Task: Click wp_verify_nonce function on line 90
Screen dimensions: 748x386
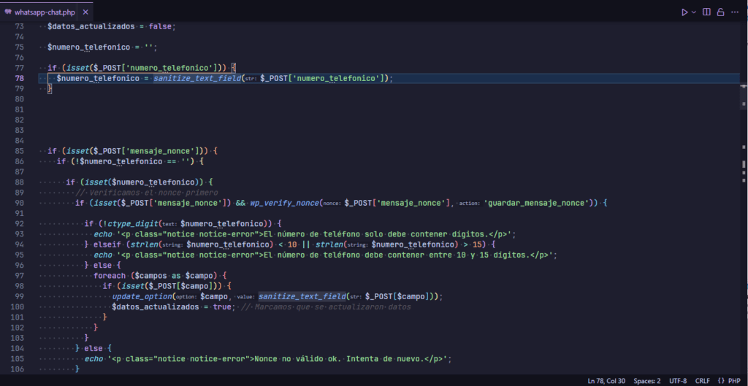Action: coord(285,203)
